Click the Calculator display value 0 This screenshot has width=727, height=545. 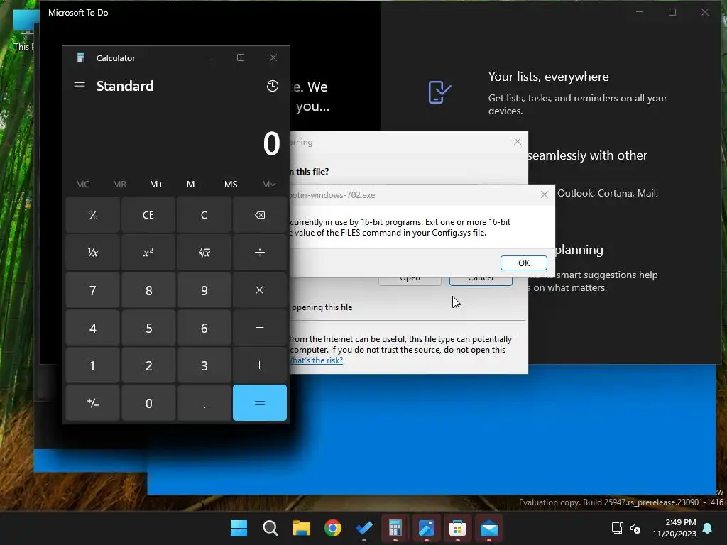272,143
